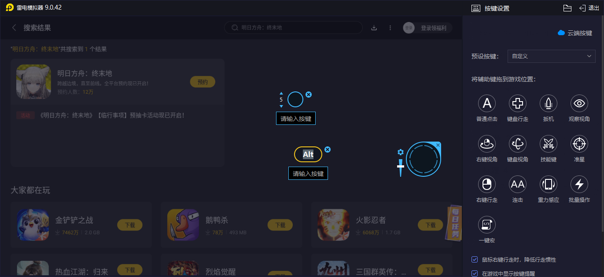Uncheck 在游戏中显示按键提醒 checkbox
This screenshot has height=277, width=604.
(x=475, y=273)
